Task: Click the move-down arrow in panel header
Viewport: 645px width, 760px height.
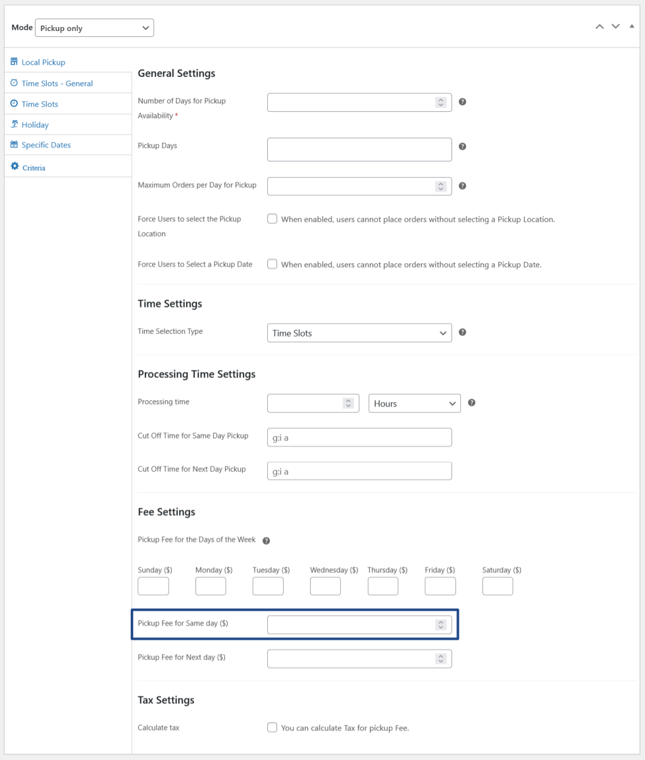Action: (615, 26)
